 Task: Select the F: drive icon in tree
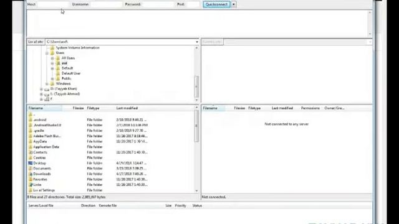click(x=47, y=100)
